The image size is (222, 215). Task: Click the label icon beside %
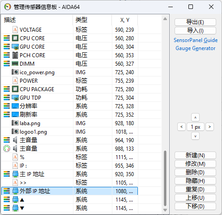15,157
